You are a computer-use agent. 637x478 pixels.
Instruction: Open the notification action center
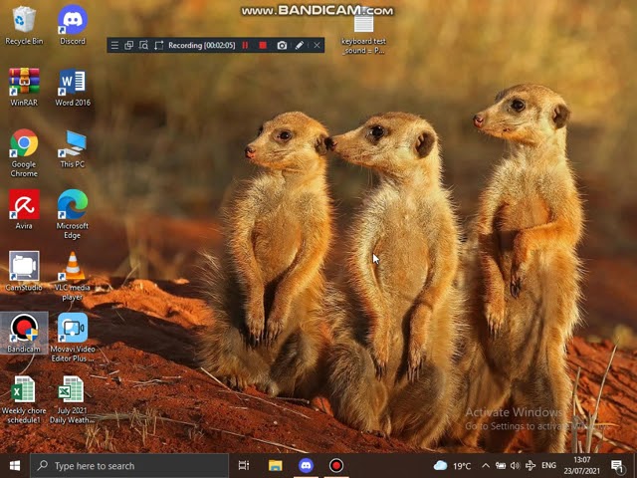point(617,466)
